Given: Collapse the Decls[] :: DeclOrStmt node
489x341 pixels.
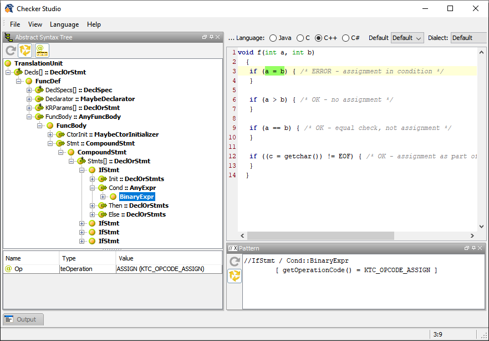Looking at the screenshot, I should point(8,72).
